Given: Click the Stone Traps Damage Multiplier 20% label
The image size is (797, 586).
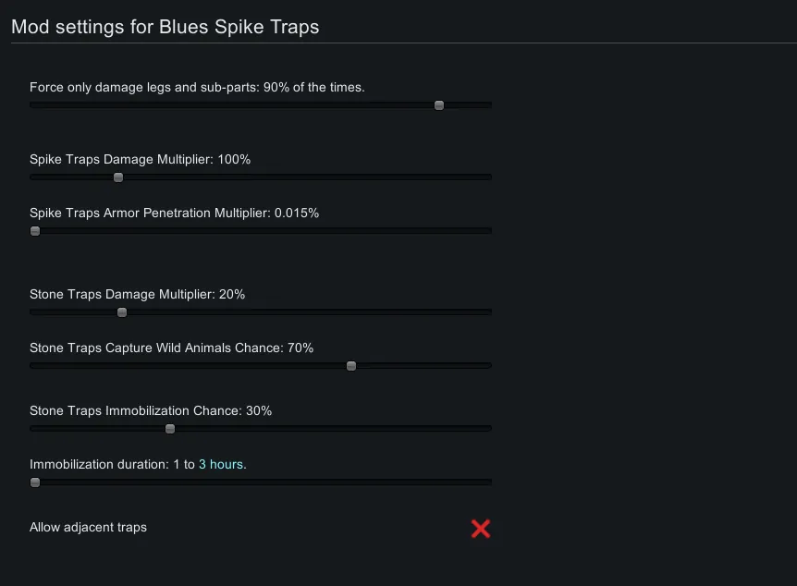Looking at the screenshot, I should click(137, 295).
